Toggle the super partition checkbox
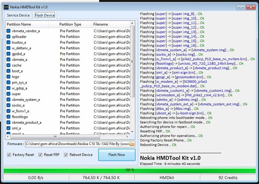This screenshot has height=184, width=259. tap(8, 94)
